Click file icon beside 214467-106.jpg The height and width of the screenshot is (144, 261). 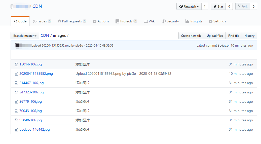[x=16, y=83]
